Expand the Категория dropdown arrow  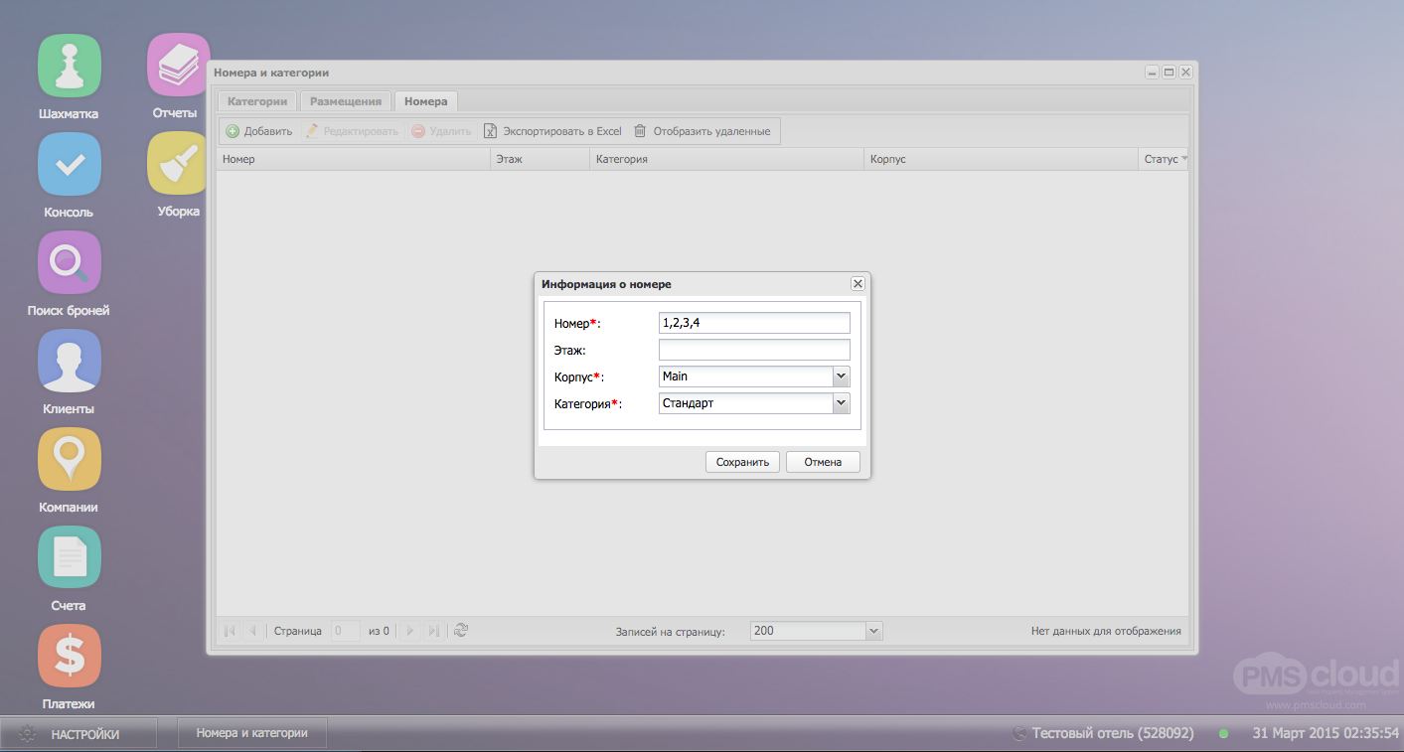[841, 403]
